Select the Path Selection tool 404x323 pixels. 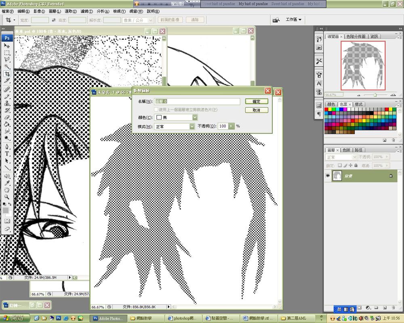coord(7,161)
